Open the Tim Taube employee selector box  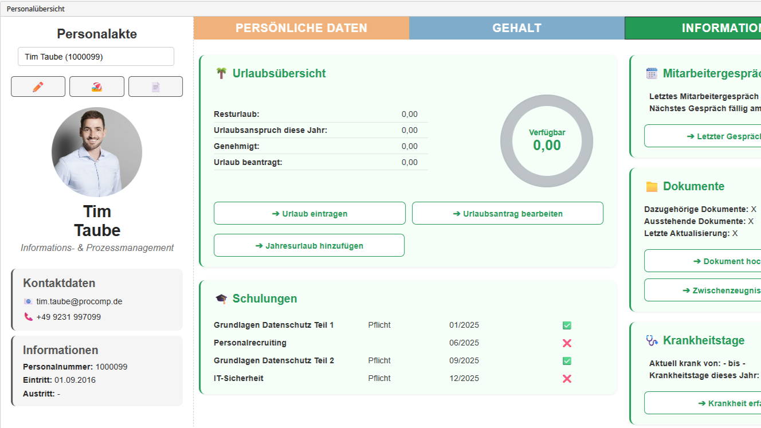coord(96,57)
